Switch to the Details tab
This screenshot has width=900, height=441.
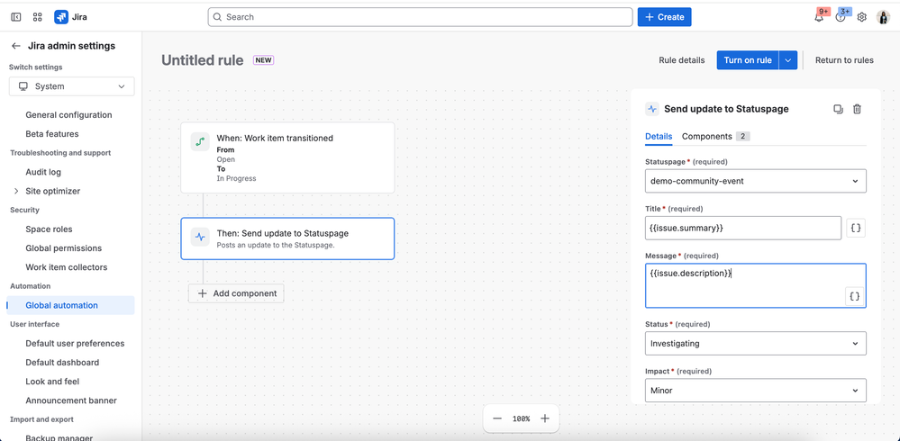point(659,137)
